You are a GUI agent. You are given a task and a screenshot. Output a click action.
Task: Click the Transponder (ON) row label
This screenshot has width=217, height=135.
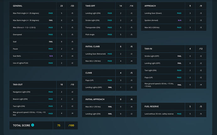click(93, 28)
